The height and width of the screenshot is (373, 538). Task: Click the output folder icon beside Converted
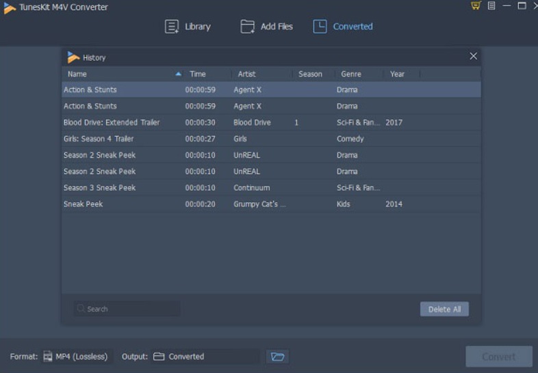(159, 357)
